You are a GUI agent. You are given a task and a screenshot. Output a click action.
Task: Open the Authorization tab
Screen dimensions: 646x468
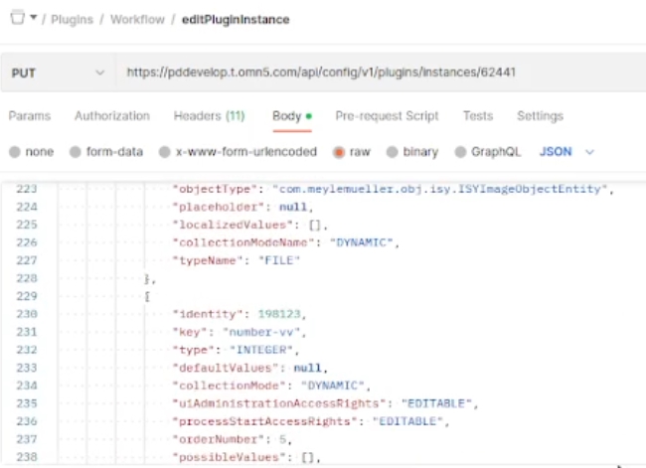111,116
